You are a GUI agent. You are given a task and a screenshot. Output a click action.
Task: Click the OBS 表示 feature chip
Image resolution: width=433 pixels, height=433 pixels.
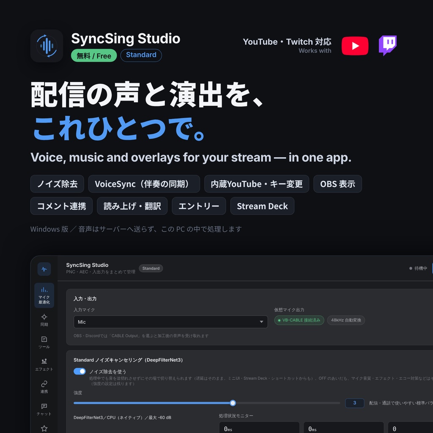pyautogui.click(x=338, y=184)
